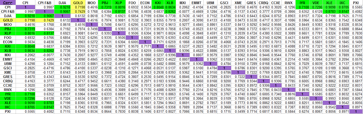Select the MOO column header

[x=91, y=2]
